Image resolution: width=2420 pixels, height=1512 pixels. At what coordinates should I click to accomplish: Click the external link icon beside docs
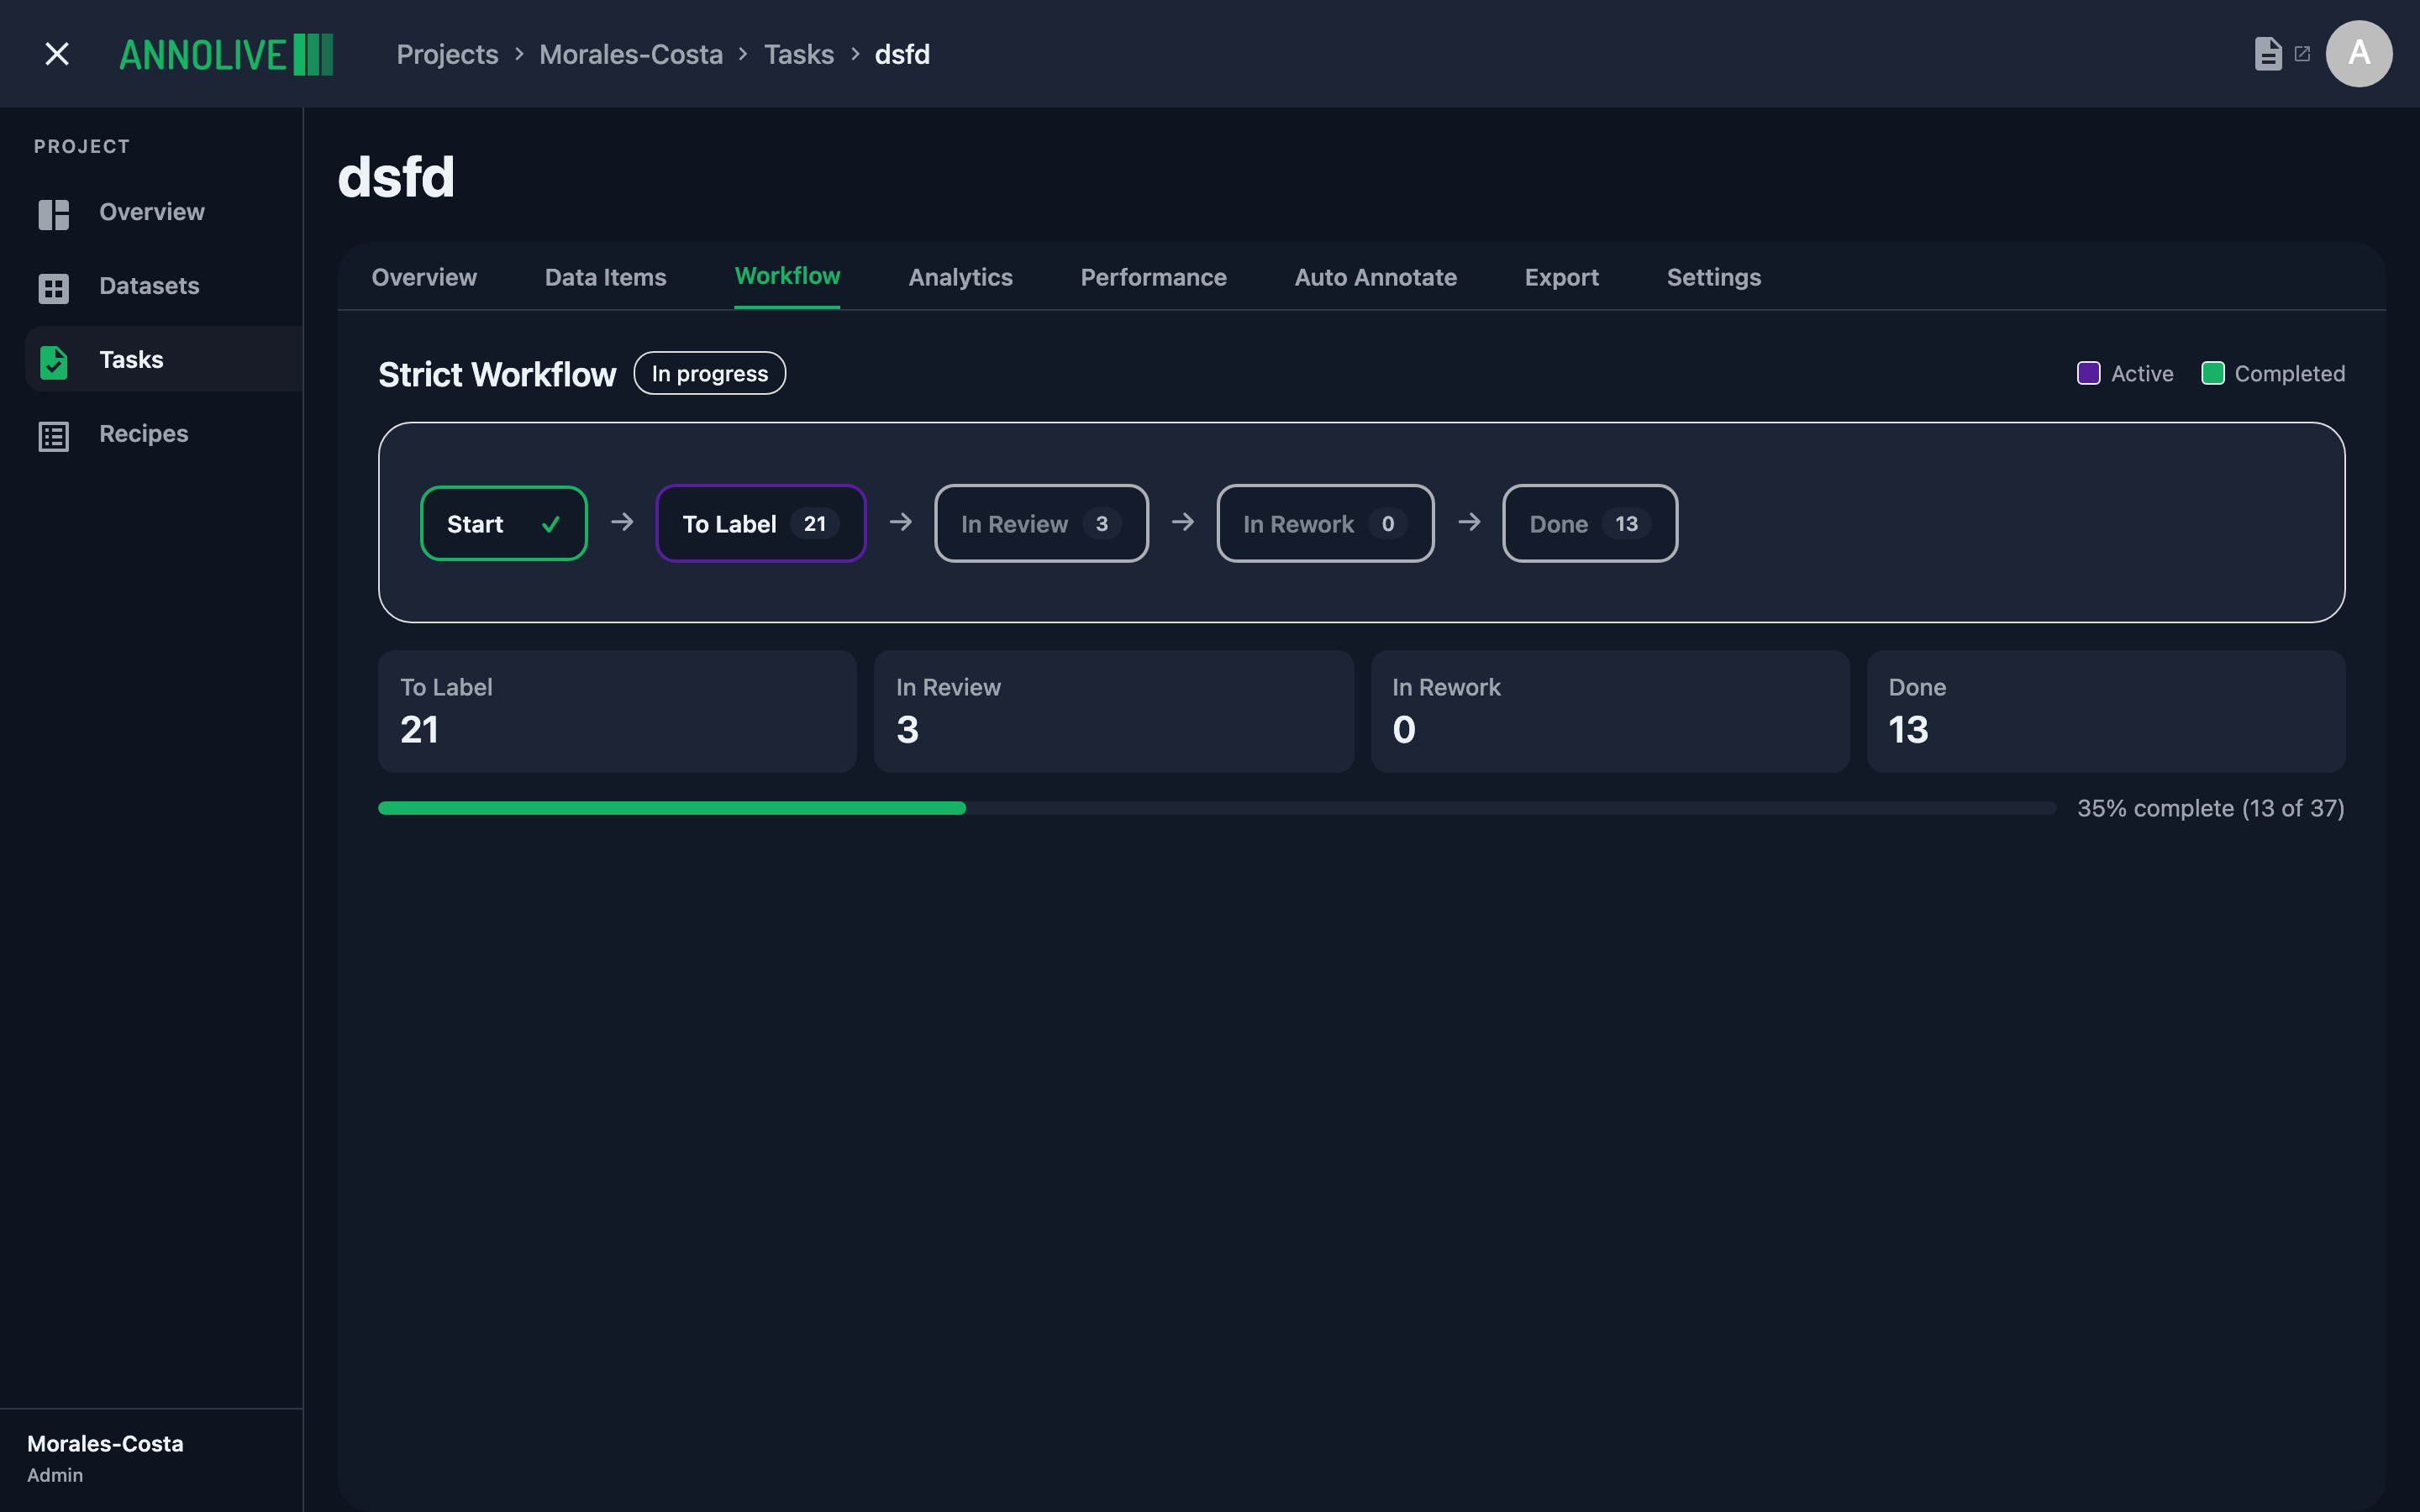pyautogui.click(x=2302, y=54)
